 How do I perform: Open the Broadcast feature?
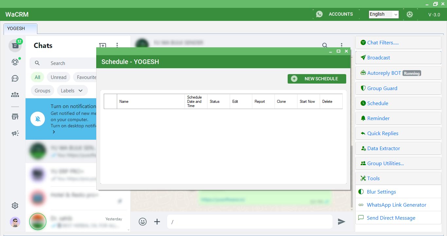(x=398, y=57)
